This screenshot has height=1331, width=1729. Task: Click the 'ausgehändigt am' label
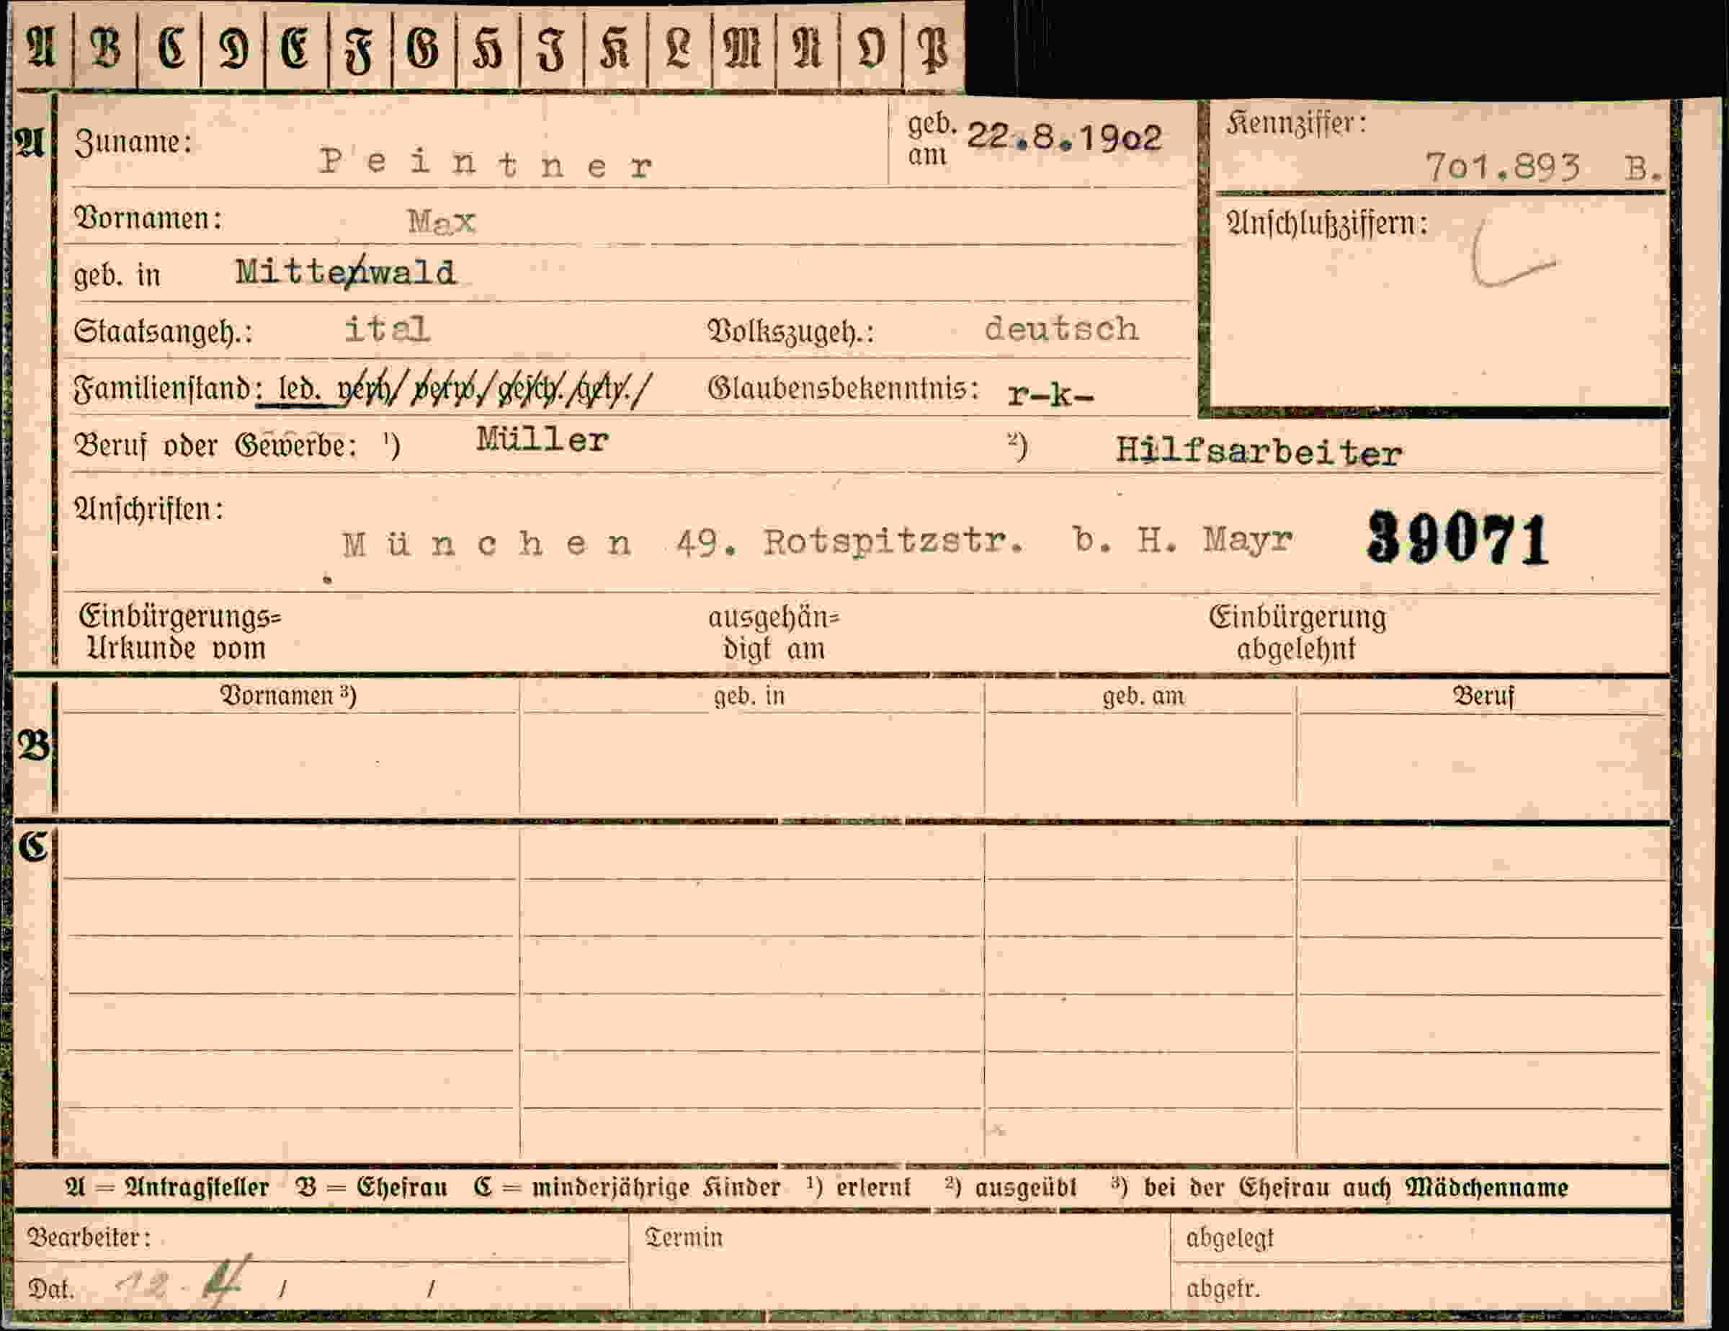point(774,633)
